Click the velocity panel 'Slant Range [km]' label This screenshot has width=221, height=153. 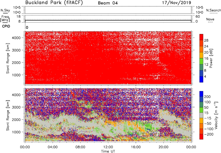click(8, 115)
